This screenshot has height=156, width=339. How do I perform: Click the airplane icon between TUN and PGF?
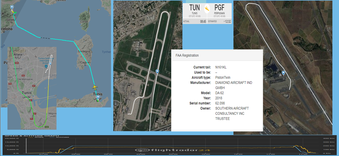(x=207, y=9)
